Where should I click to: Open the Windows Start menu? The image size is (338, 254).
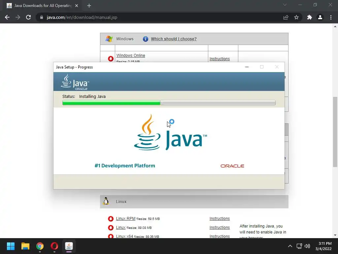[x=11, y=246]
